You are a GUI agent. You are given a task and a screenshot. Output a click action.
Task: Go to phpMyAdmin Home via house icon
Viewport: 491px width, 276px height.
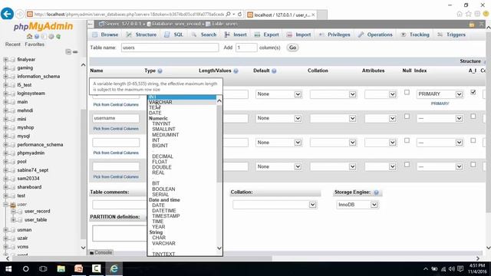tap(29, 36)
